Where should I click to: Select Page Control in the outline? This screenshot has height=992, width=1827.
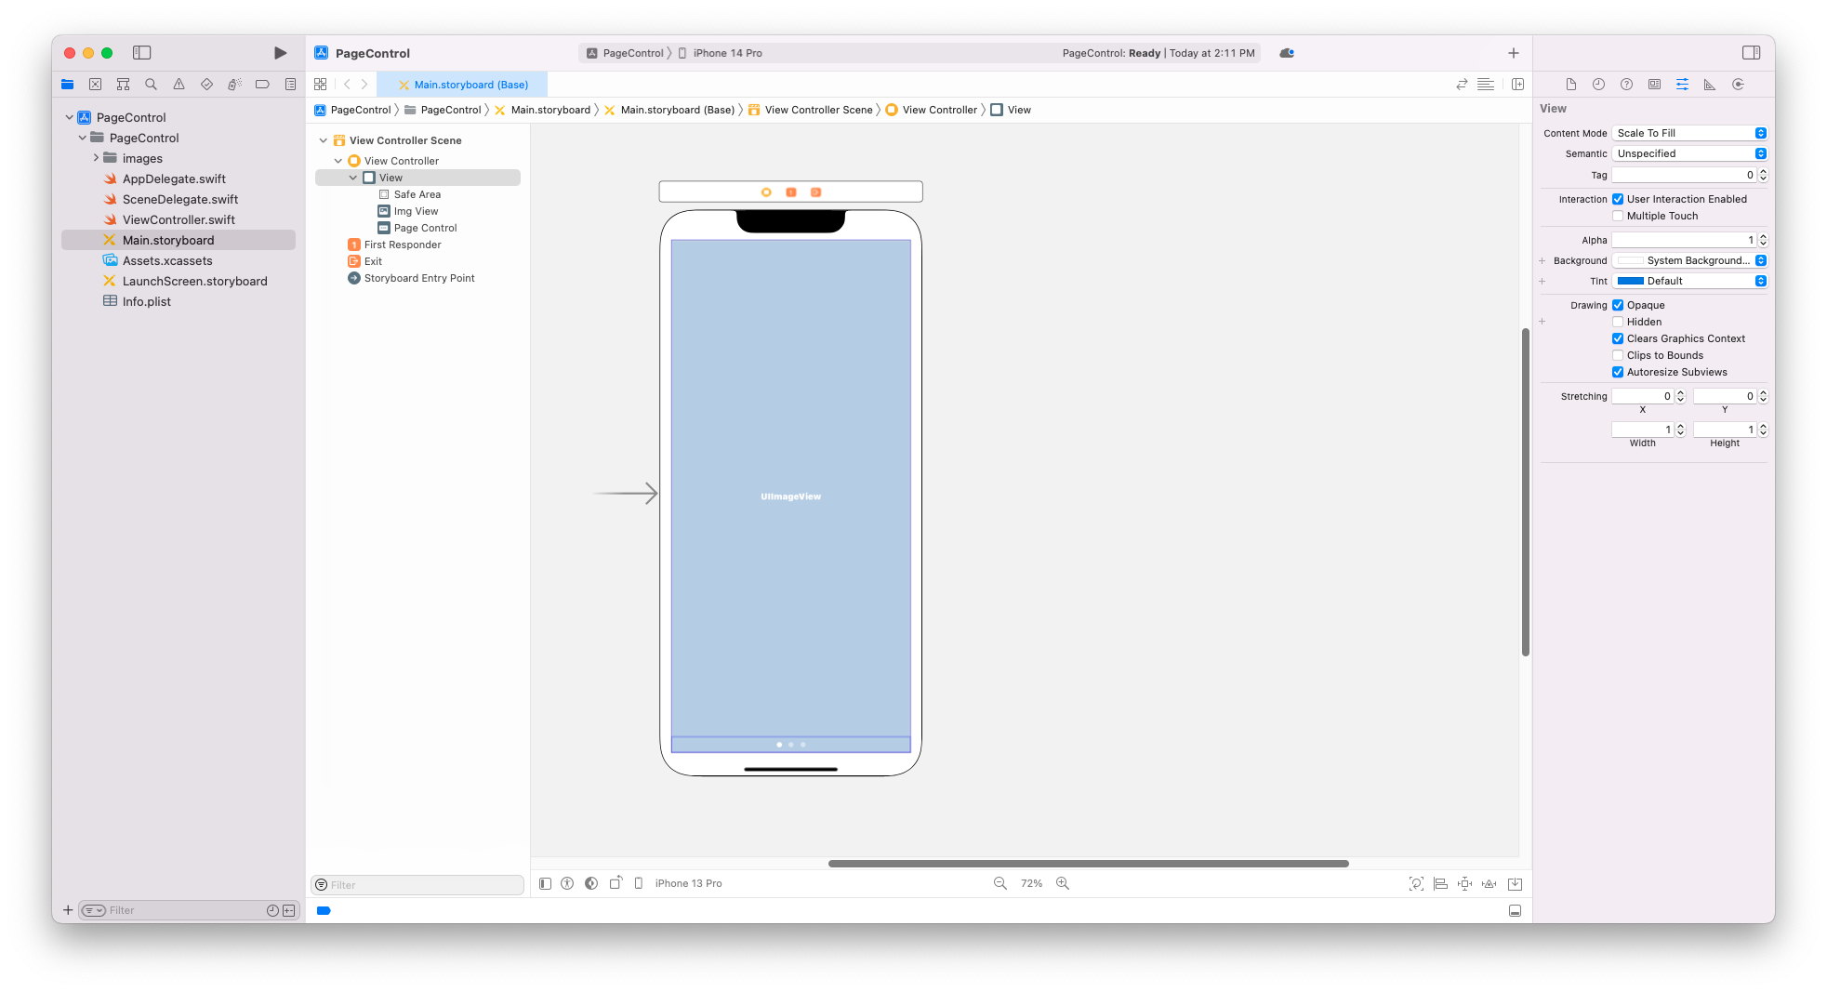[425, 228]
